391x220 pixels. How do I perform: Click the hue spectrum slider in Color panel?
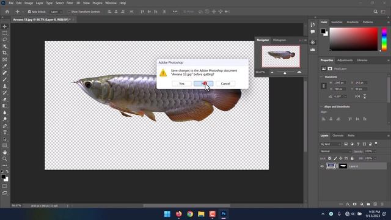(x=384, y=39)
